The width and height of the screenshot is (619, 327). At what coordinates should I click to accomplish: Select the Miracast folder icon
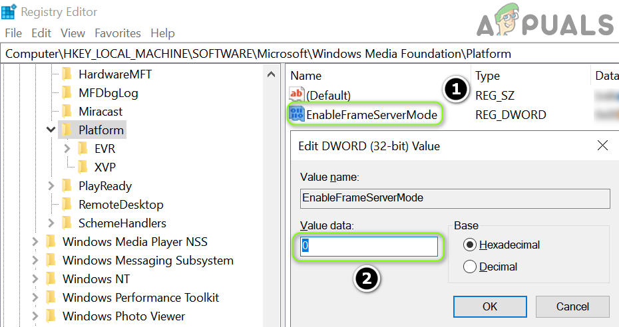tap(67, 111)
